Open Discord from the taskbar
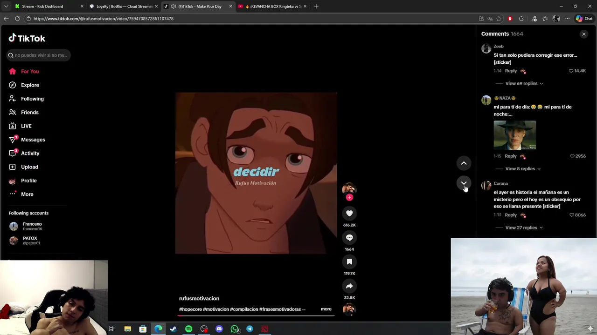 (219, 329)
